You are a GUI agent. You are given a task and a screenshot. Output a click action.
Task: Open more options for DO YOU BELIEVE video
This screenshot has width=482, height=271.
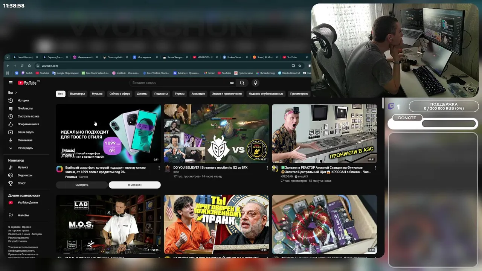click(x=267, y=168)
